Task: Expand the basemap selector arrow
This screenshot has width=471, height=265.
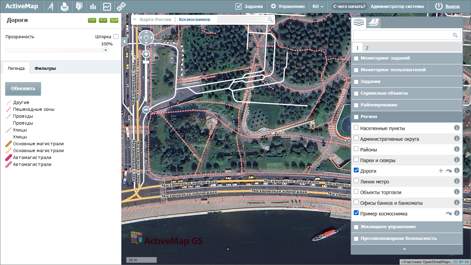Action: click(134, 20)
